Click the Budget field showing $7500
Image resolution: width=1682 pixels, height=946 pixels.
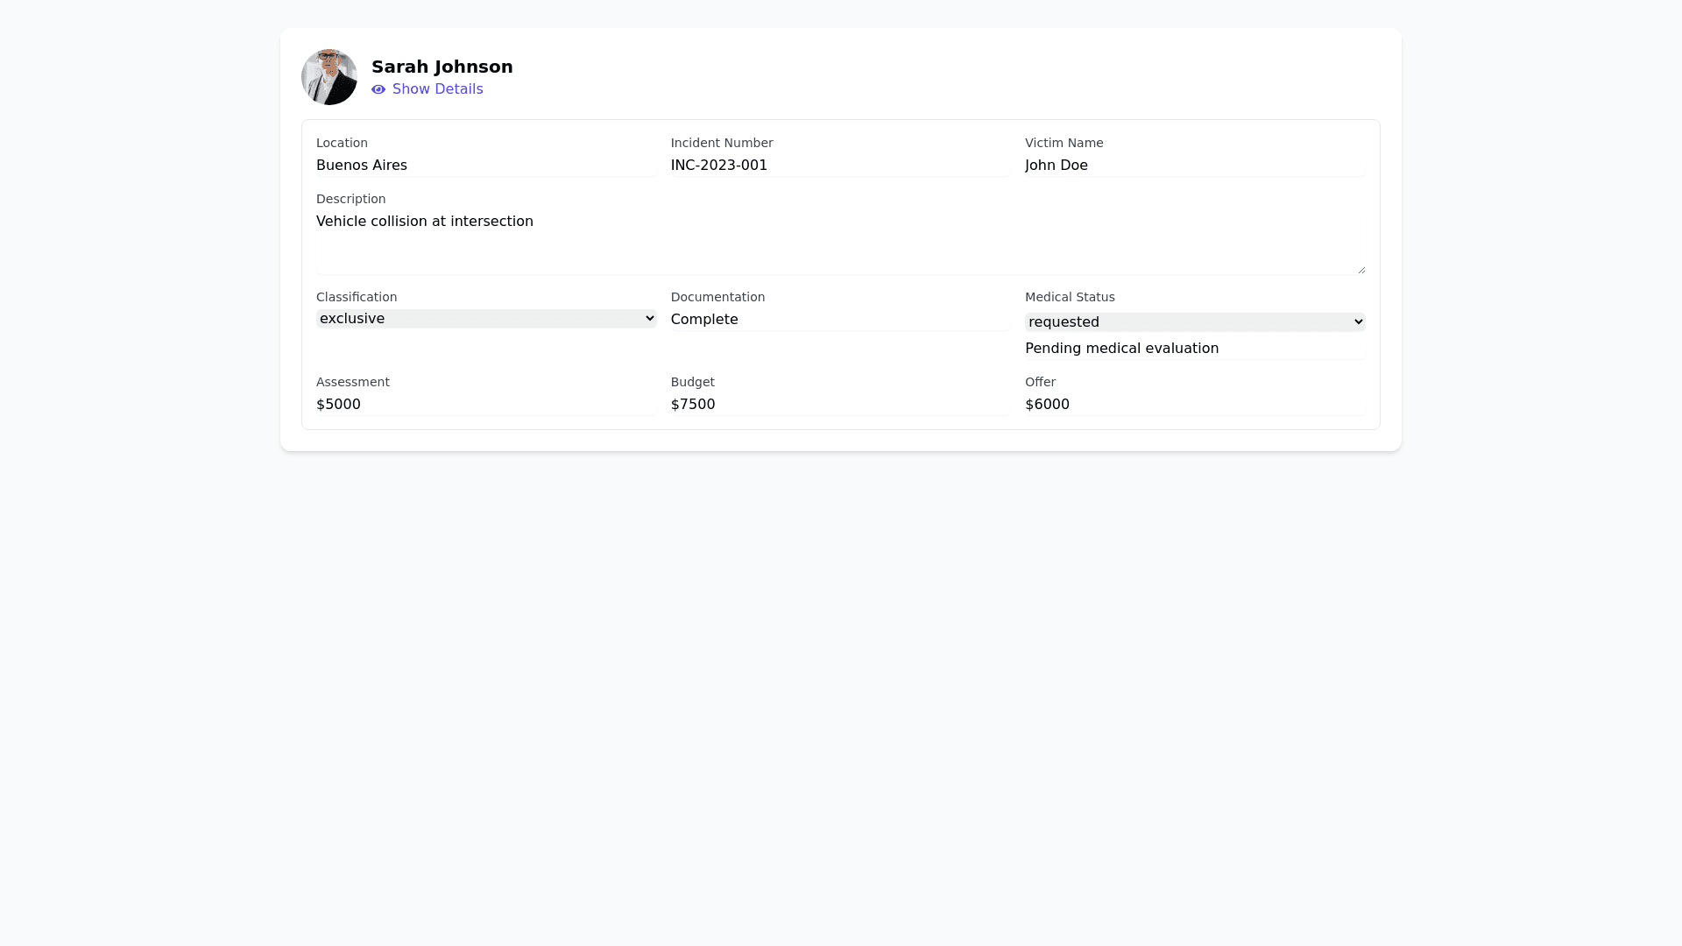(840, 405)
